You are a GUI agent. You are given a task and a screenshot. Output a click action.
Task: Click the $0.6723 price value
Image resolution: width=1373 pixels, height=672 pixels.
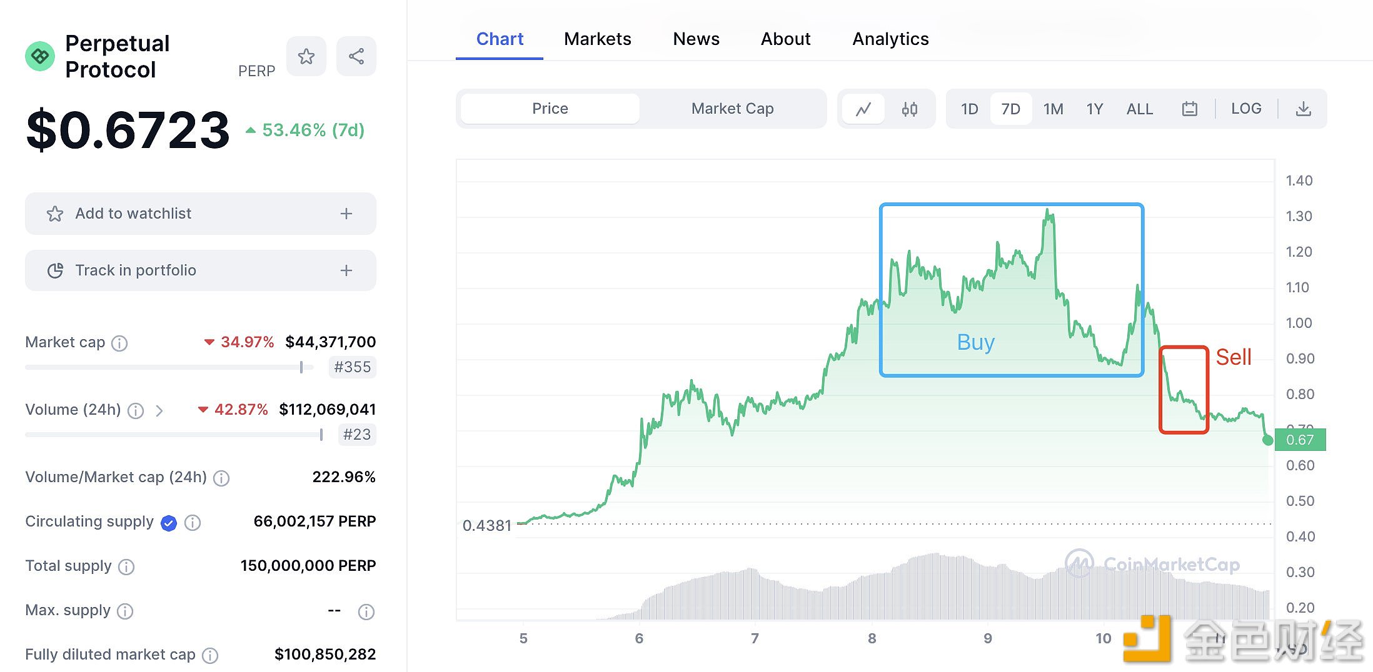(128, 131)
